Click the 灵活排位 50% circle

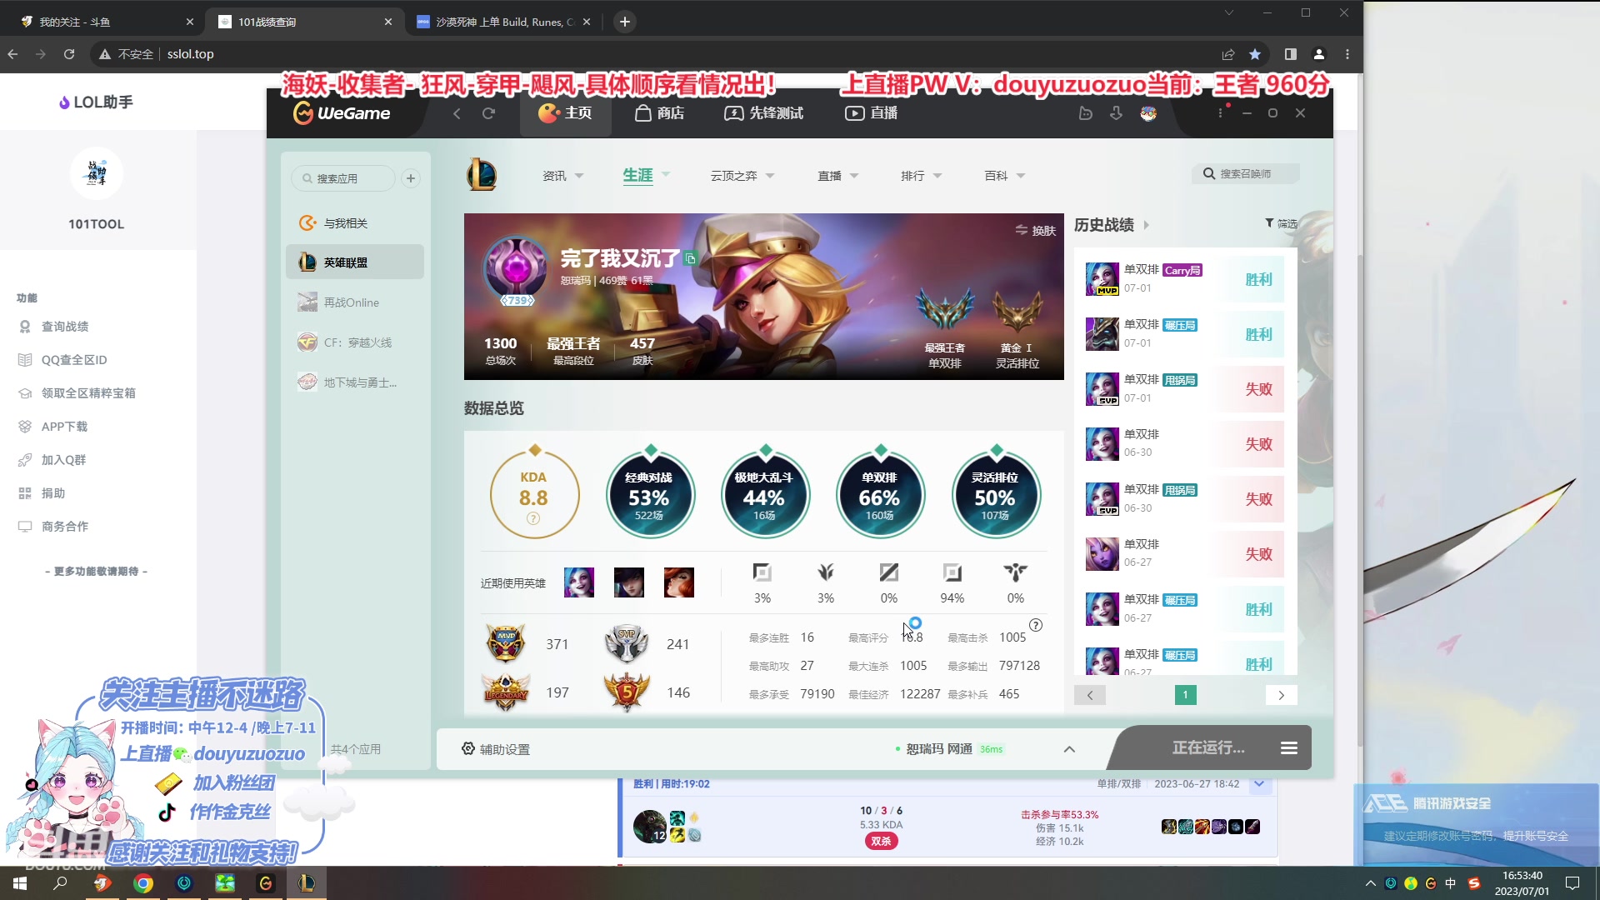995,496
